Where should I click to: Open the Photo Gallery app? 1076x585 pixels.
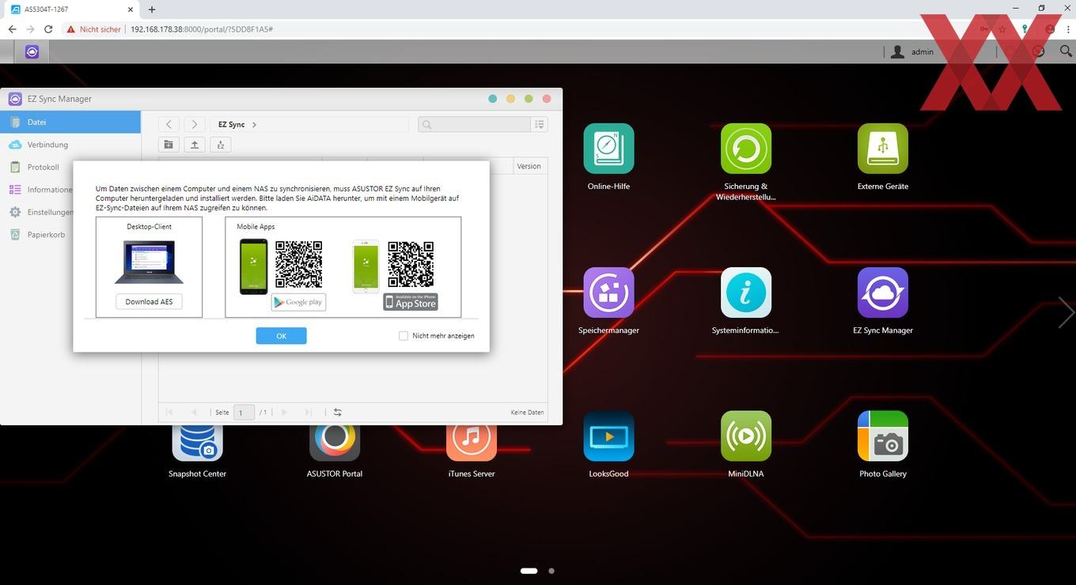tap(883, 436)
